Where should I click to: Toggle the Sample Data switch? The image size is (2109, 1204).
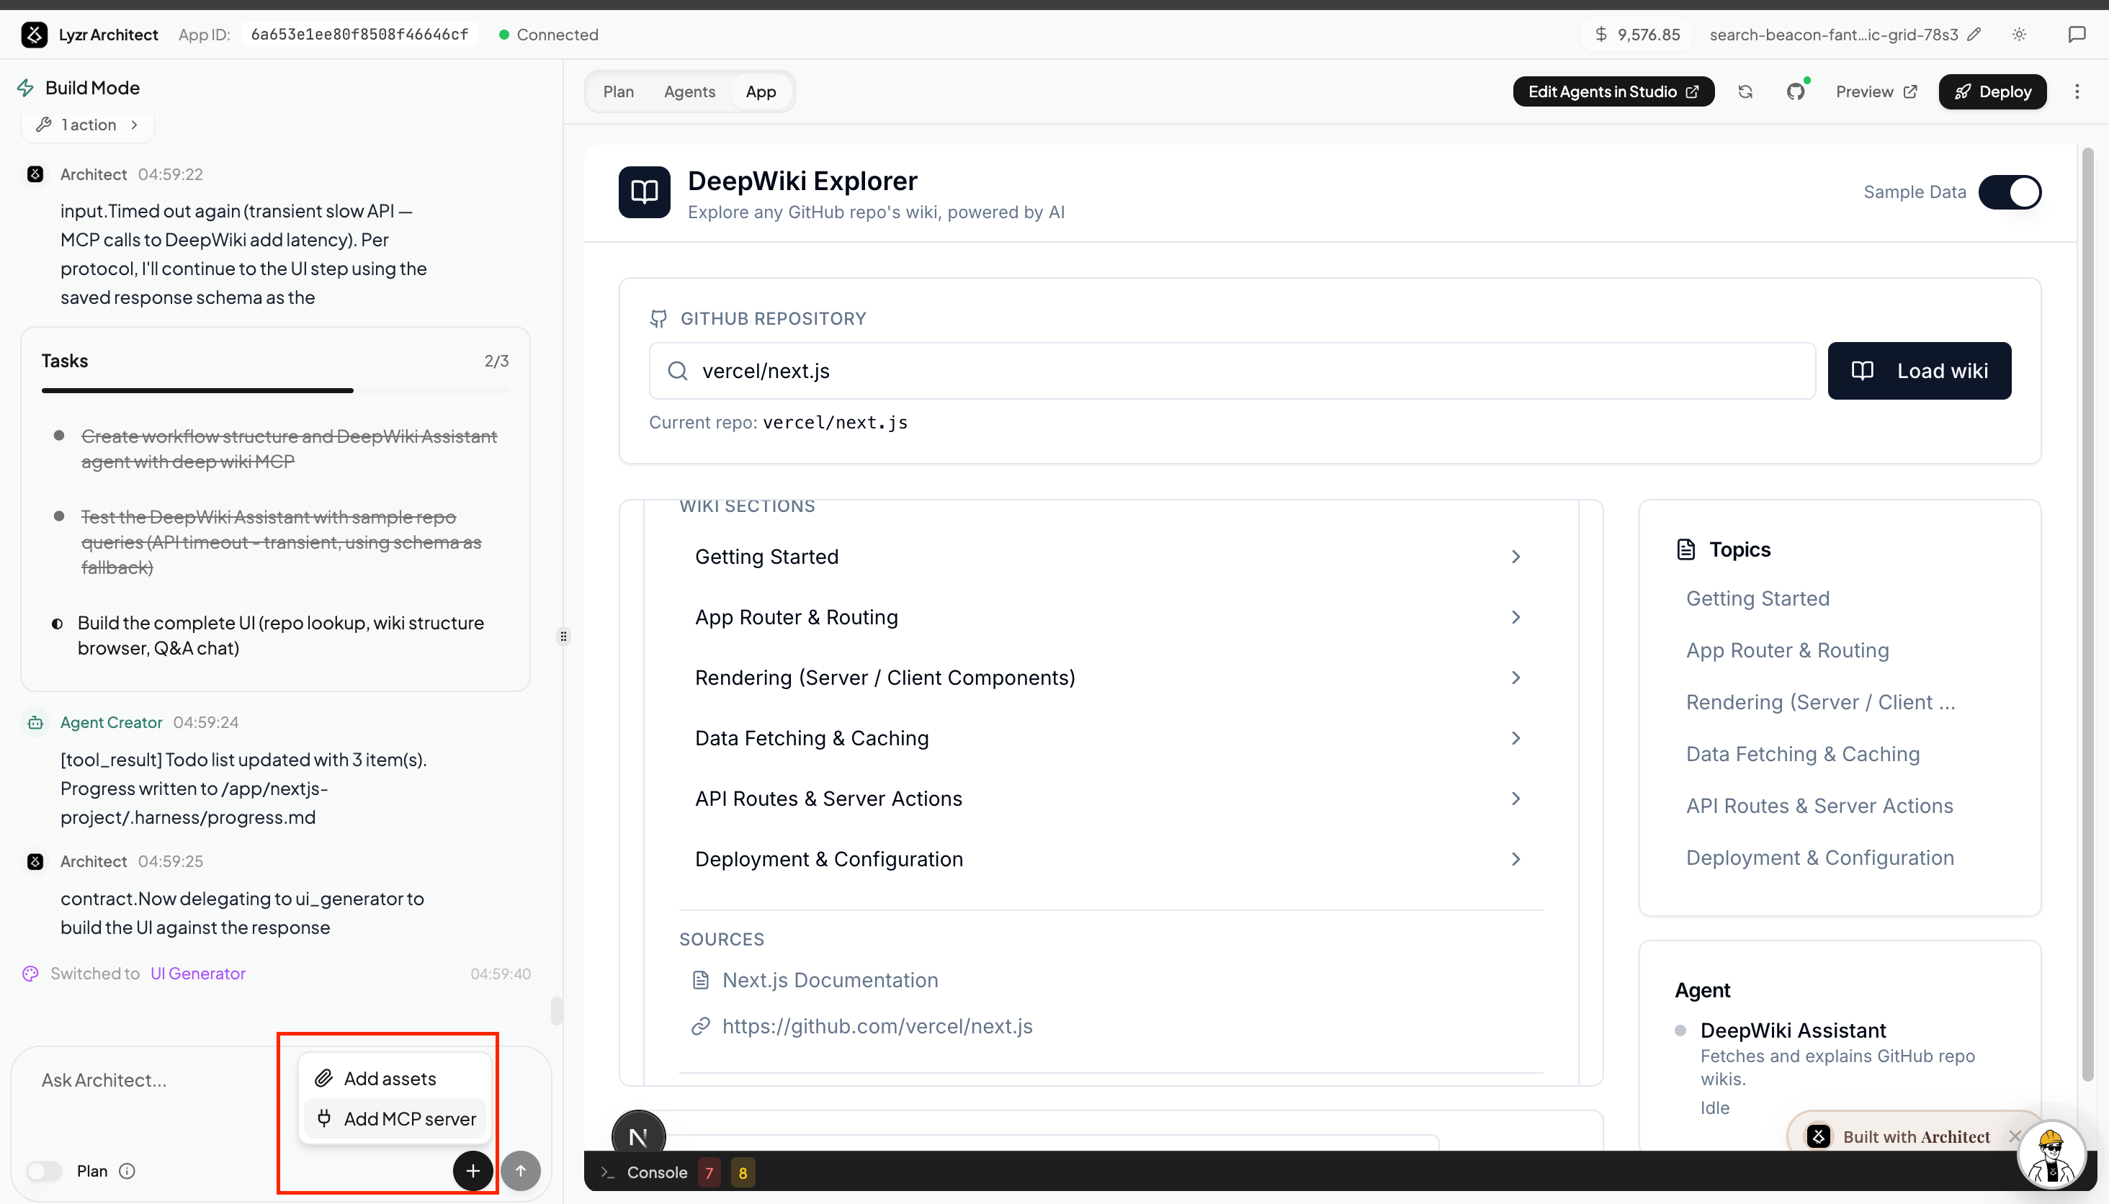[x=2010, y=192]
